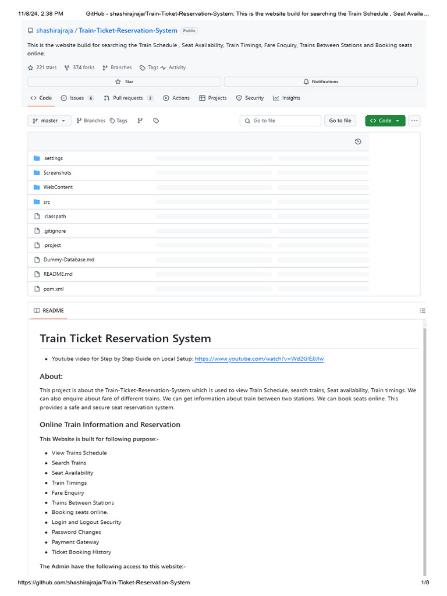
Task: Click the tags icon beside branch selector
Action: pos(156,120)
